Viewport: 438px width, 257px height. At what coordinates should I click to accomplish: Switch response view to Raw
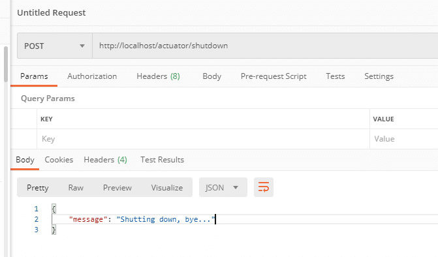(76, 187)
